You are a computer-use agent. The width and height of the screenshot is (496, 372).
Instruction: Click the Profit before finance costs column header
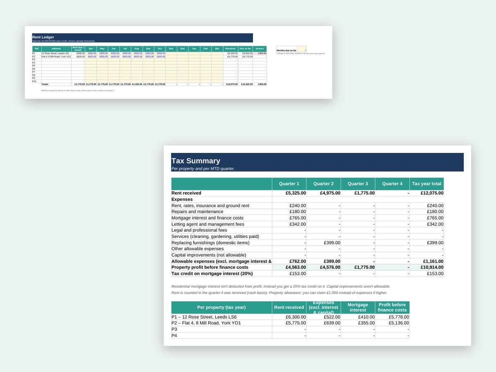click(392, 308)
